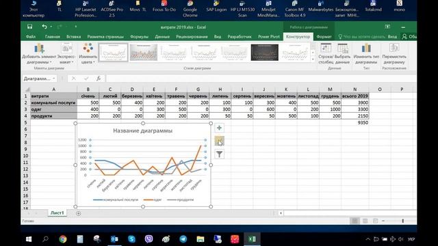Expand the chart styles gallery
The width and height of the screenshot is (438, 246).
point(313,59)
